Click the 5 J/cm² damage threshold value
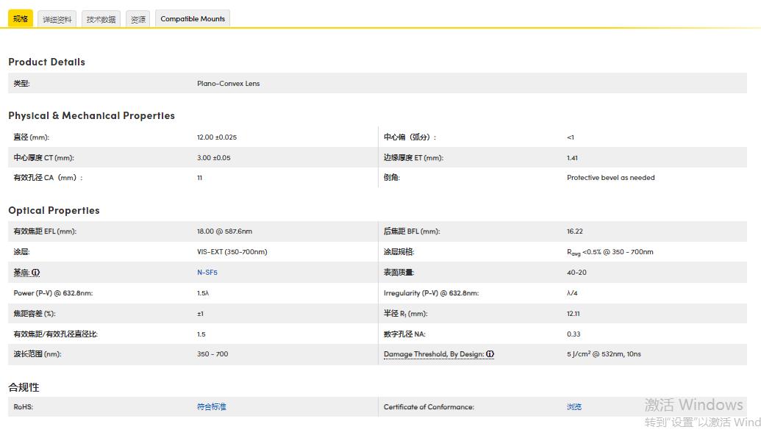This screenshot has width=761, height=435. (x=604, y=354)
